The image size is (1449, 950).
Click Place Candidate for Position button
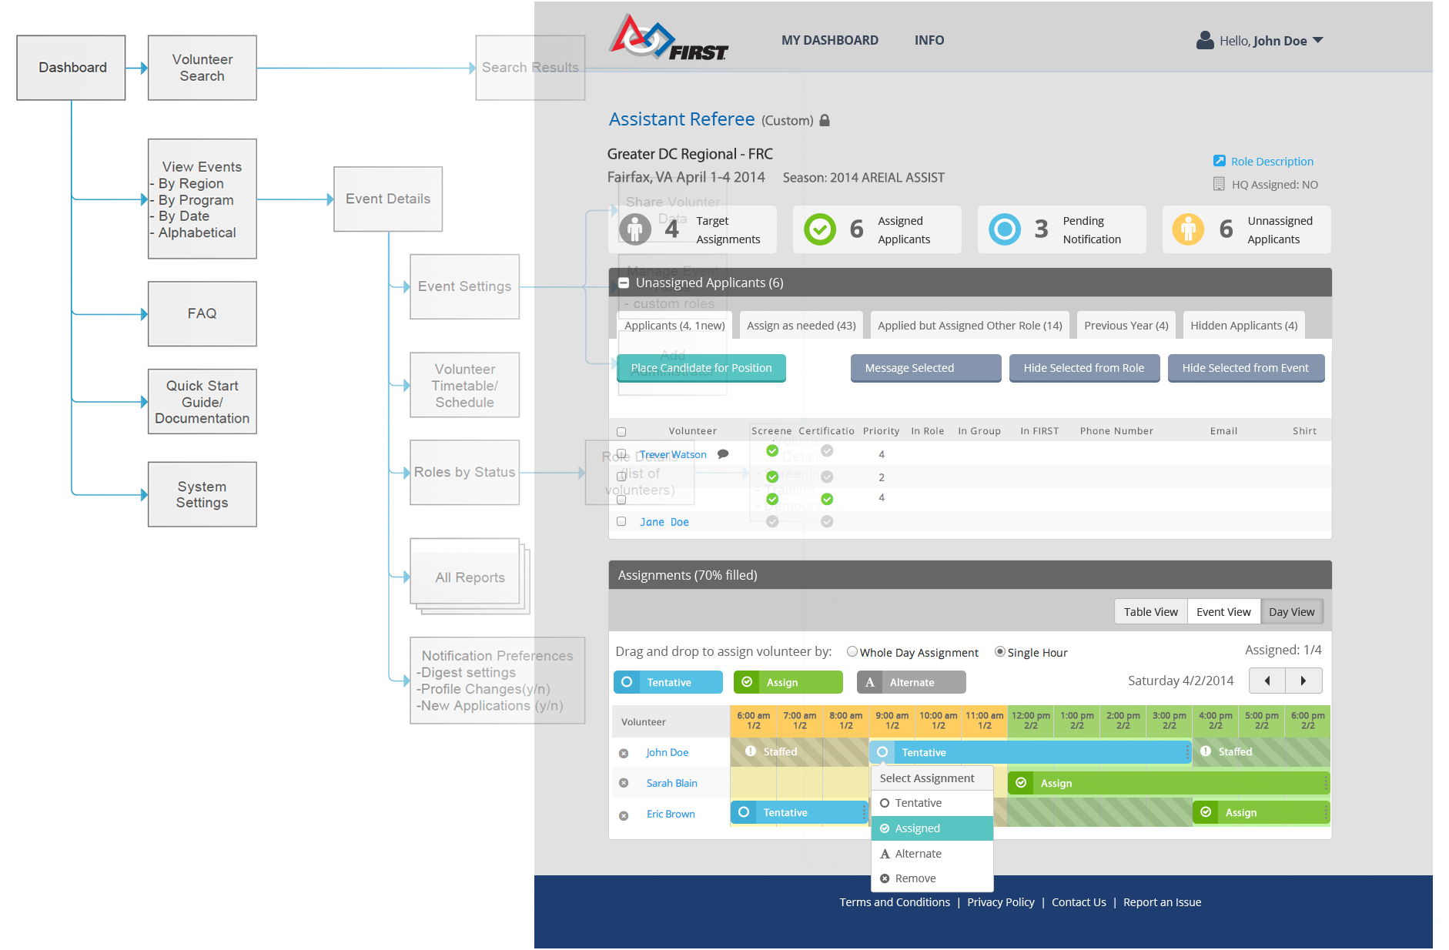pos(701,368)
